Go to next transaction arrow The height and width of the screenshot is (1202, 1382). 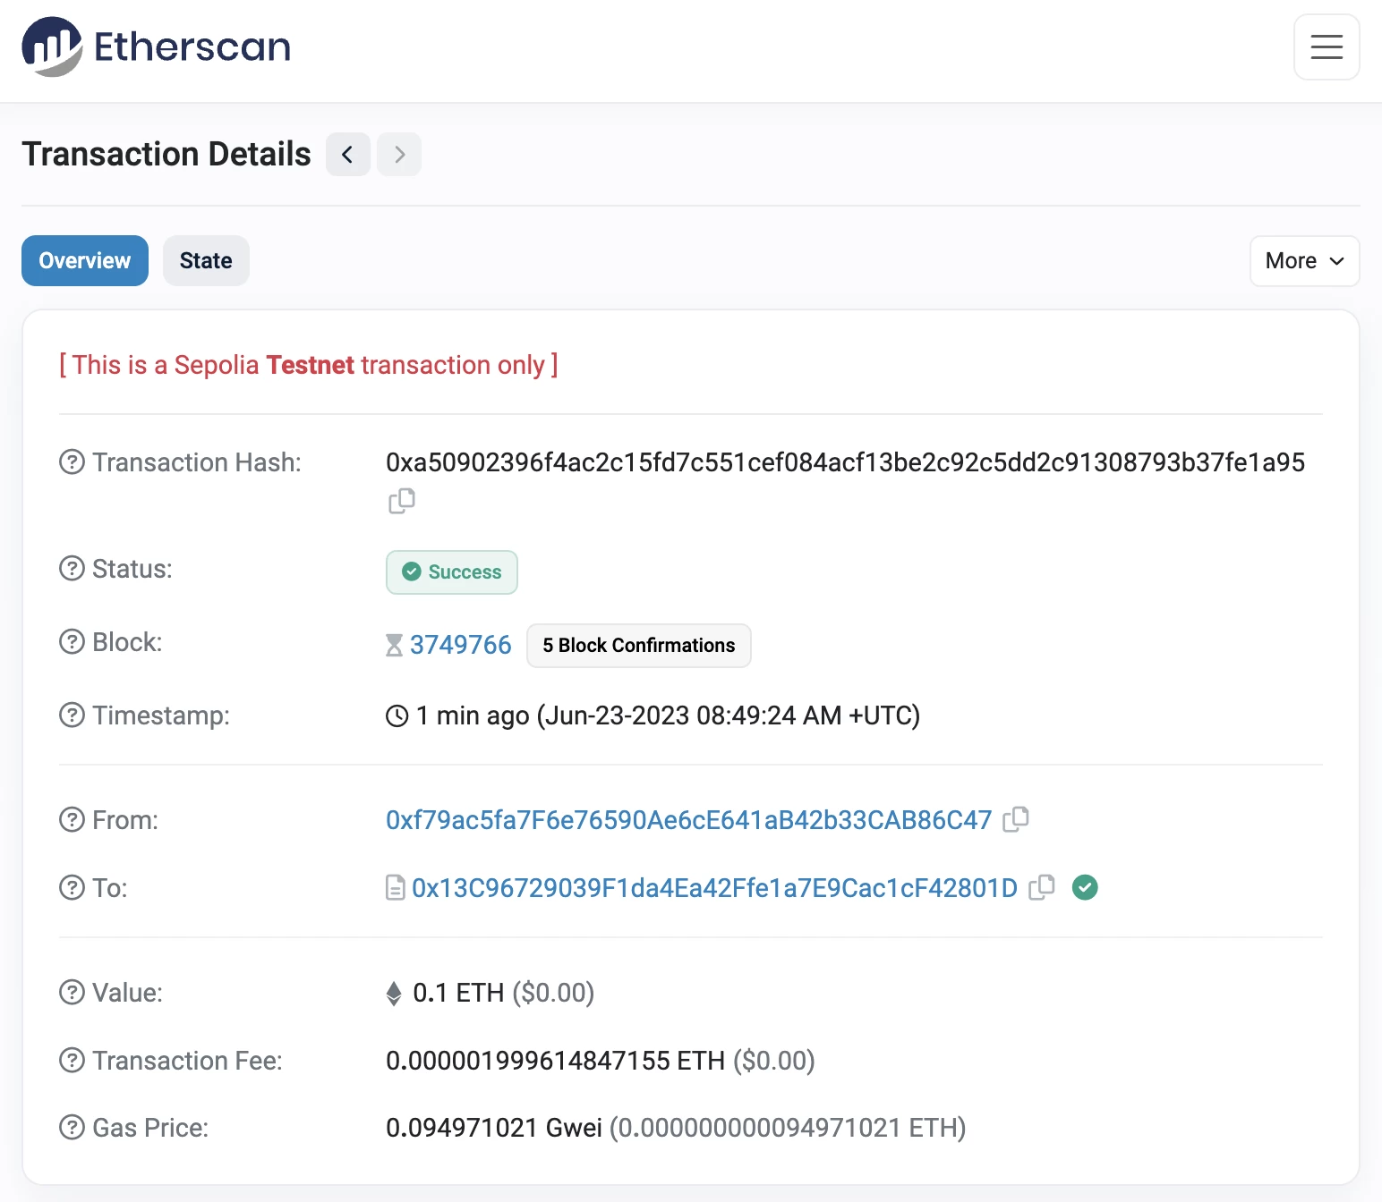399,155
